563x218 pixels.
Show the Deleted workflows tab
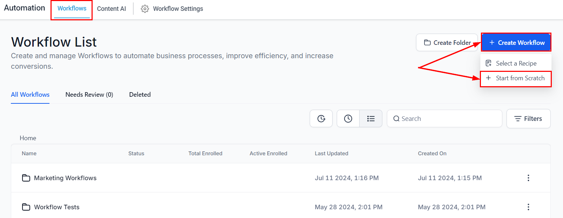click(140, 95)
